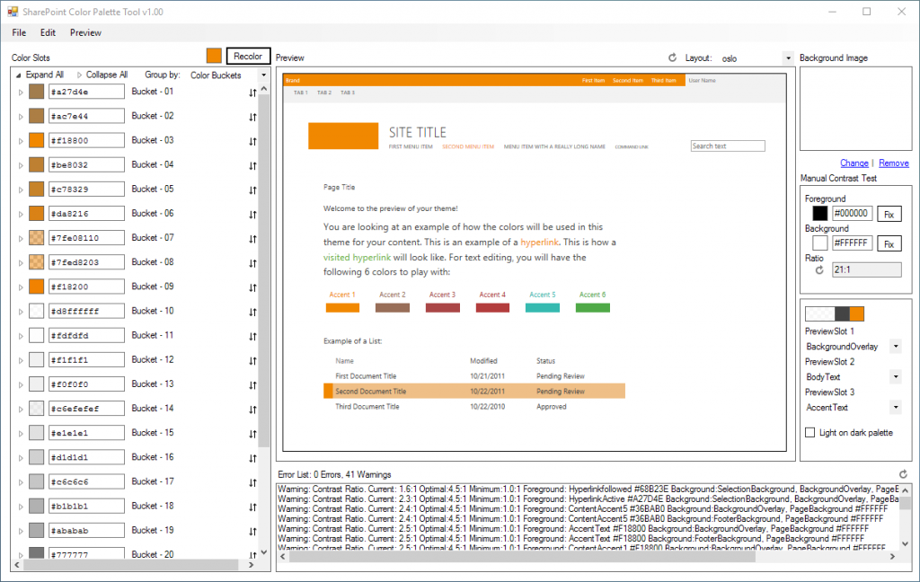Open the File menu
Screen dimensions: 920x582
click(x=18, y=32)
